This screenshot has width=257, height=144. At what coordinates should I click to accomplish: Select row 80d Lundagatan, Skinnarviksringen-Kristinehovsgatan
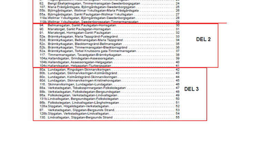pos(110,80)
